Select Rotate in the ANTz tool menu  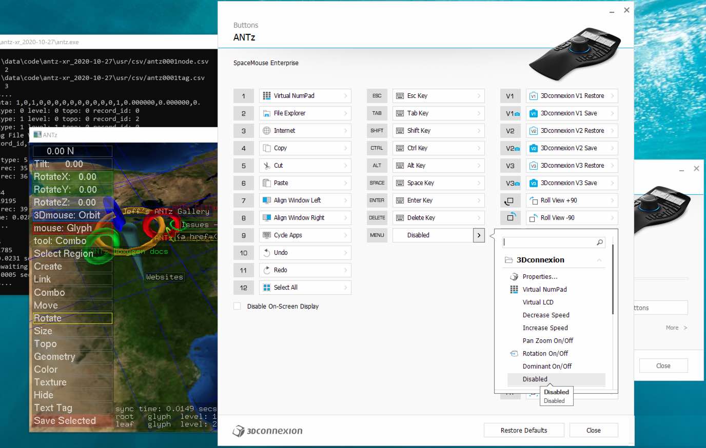click(x=72, y=318)
